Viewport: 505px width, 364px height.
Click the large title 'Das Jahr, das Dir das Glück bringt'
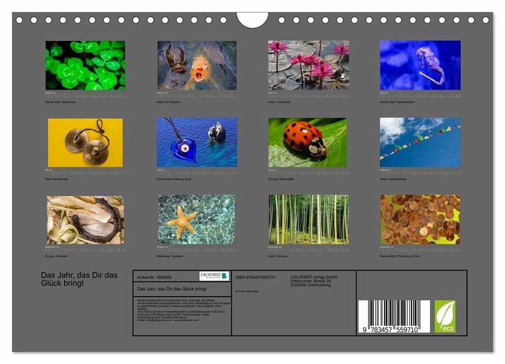pyautogui.click(x=80, y=279)
